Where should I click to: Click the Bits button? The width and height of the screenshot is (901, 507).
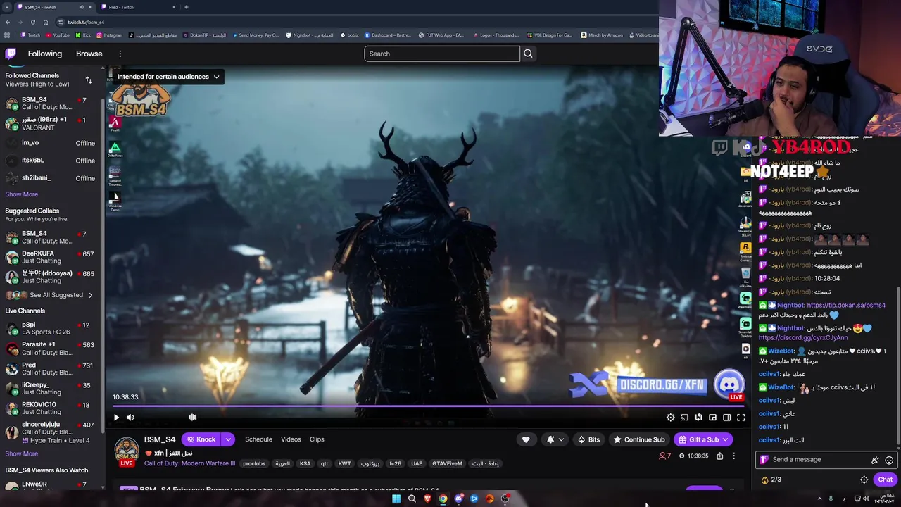pyautogui.click(x=588, y=439)
